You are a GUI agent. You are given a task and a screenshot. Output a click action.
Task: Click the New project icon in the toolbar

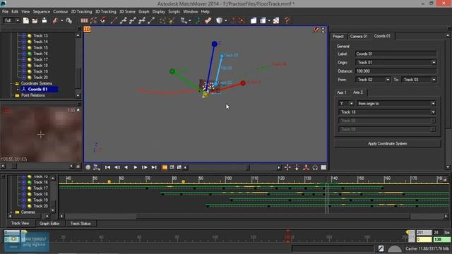click(x=26, y=20)
